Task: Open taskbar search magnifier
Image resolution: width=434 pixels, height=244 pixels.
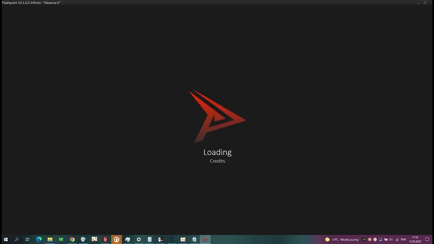Action: pyautogui.click(x=17, y=240)
